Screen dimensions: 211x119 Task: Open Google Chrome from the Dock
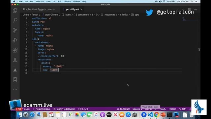point(157,115)
